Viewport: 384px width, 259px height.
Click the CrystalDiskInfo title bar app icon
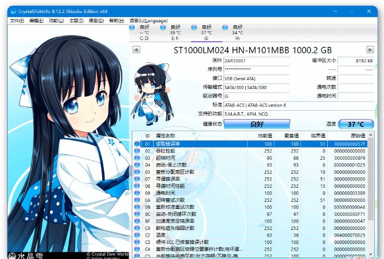13,11
